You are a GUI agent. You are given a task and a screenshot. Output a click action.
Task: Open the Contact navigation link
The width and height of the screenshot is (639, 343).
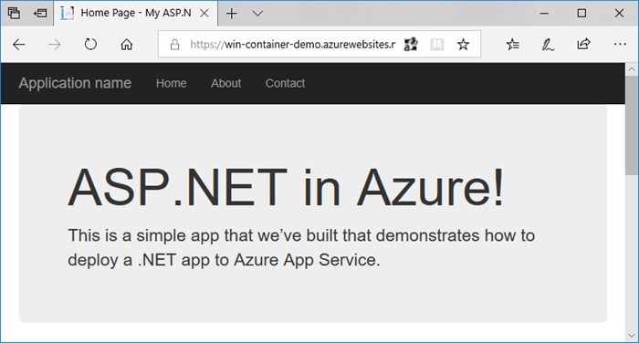(x=285, y=83)
